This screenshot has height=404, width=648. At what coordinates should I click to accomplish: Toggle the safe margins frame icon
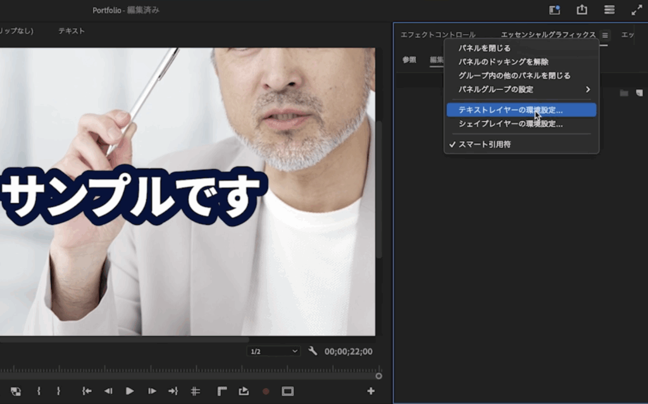tap(287, 391)
